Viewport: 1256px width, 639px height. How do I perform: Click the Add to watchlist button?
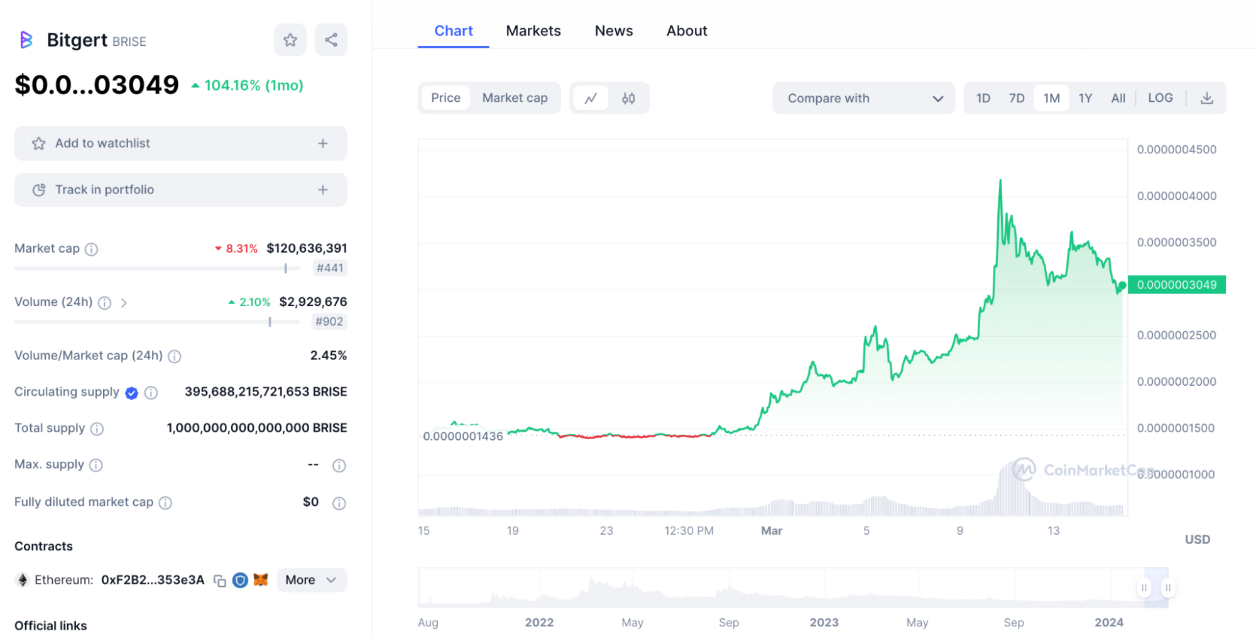(181, 143)
